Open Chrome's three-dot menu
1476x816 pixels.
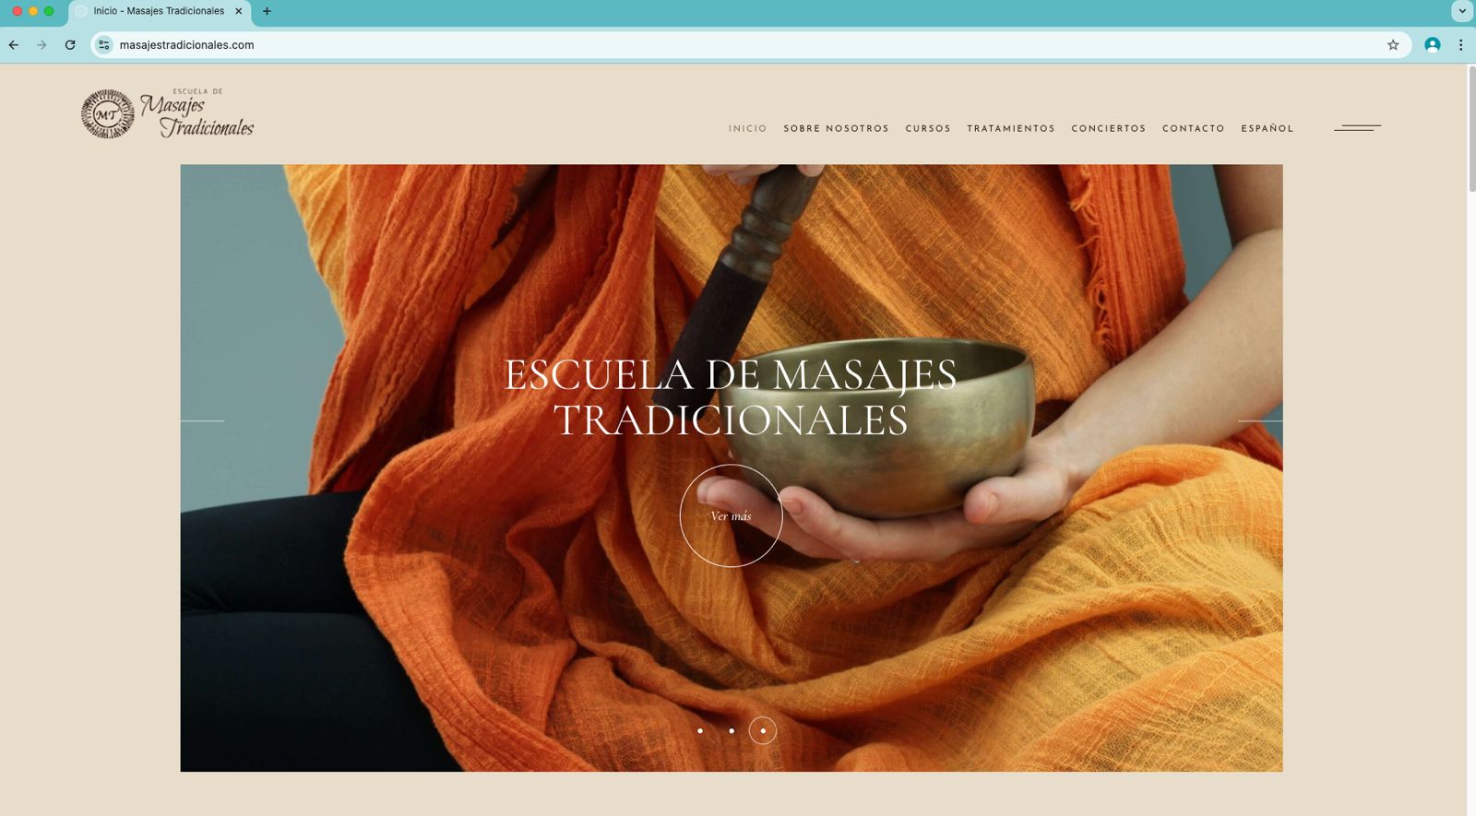click(1460, 44)
